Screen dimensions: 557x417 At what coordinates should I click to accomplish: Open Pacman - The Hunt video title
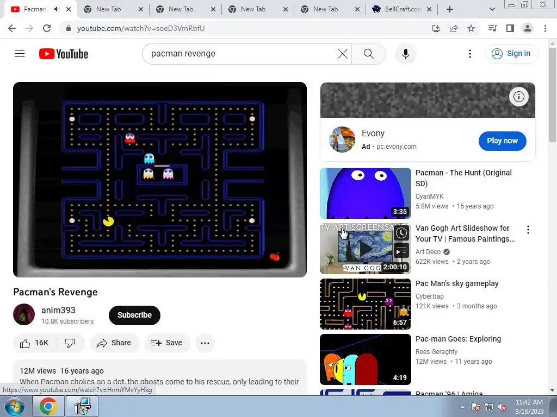pos(463,178)
